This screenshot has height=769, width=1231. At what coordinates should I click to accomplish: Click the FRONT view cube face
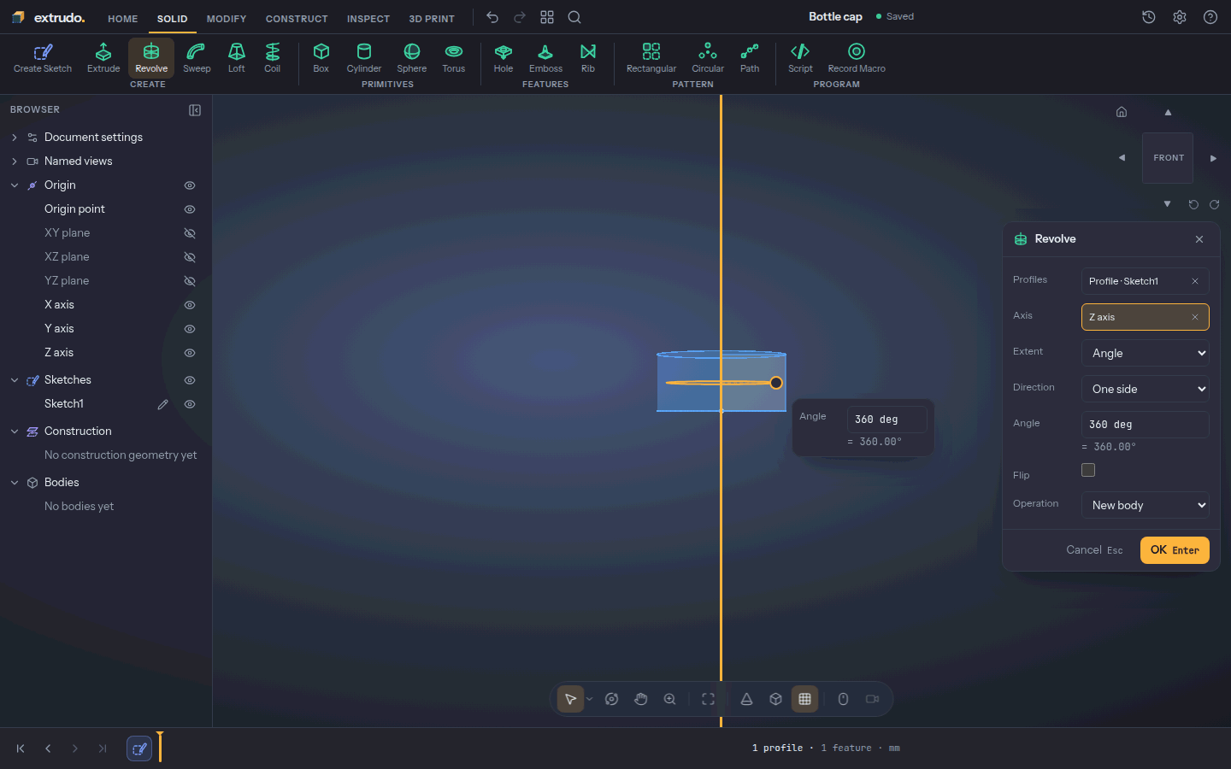pos(1168,158)
